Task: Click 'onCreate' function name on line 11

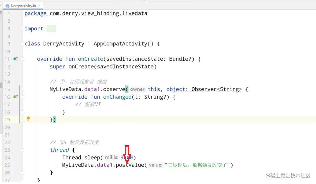Action: [91, 59]
